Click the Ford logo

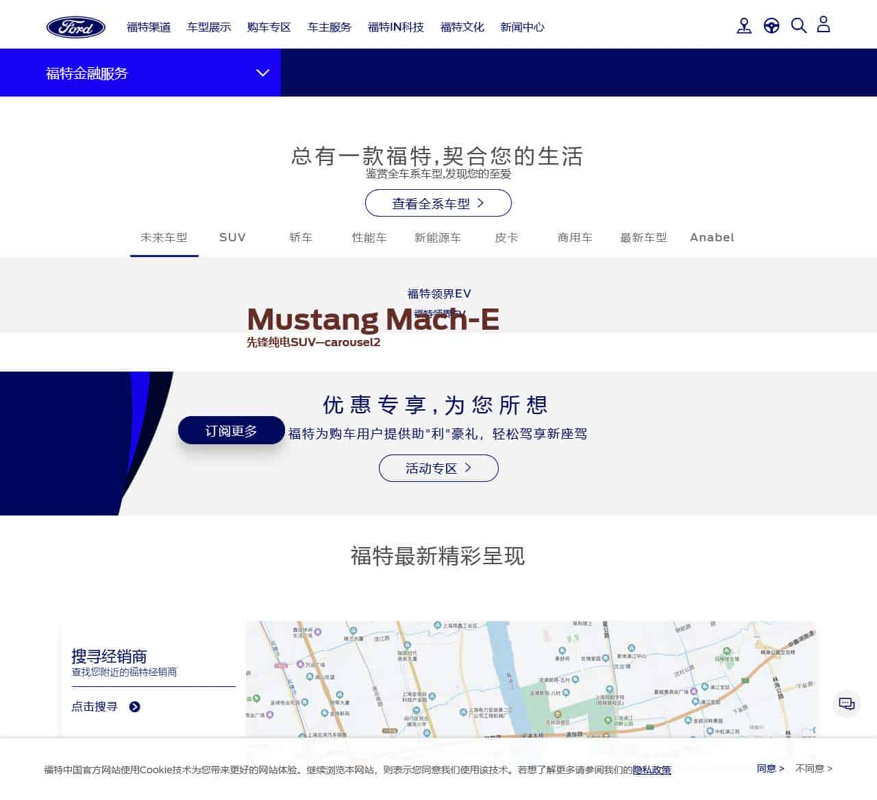point(76,27)
